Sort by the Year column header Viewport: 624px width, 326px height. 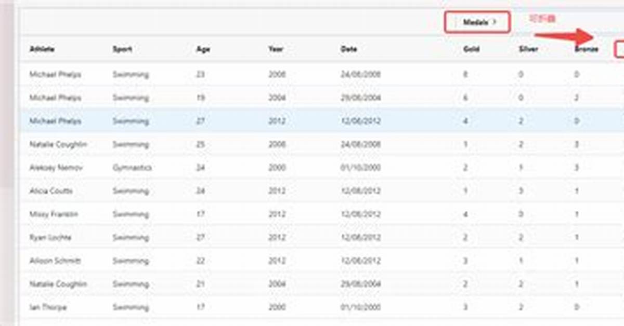pos(276,49)
